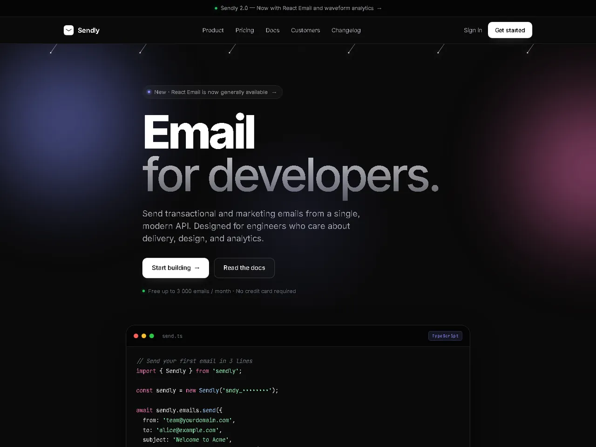The image size is (596, 447).
Task: Open the Sendly 2.0 announcement banner
Action: pyautogui.click(x=298, y=8)
